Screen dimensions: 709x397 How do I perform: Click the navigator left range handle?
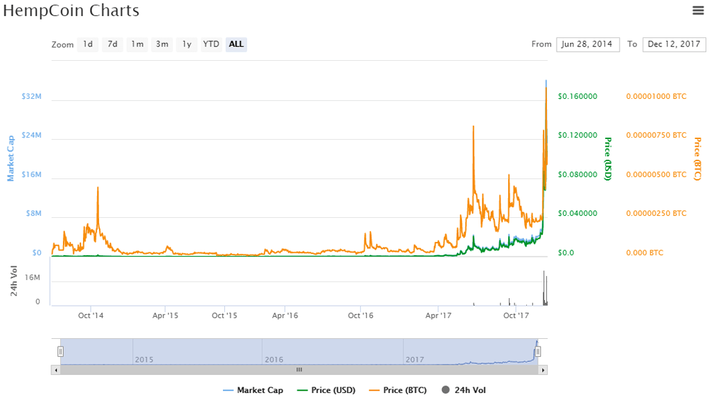pyautogui.click(x=61, y=351)
